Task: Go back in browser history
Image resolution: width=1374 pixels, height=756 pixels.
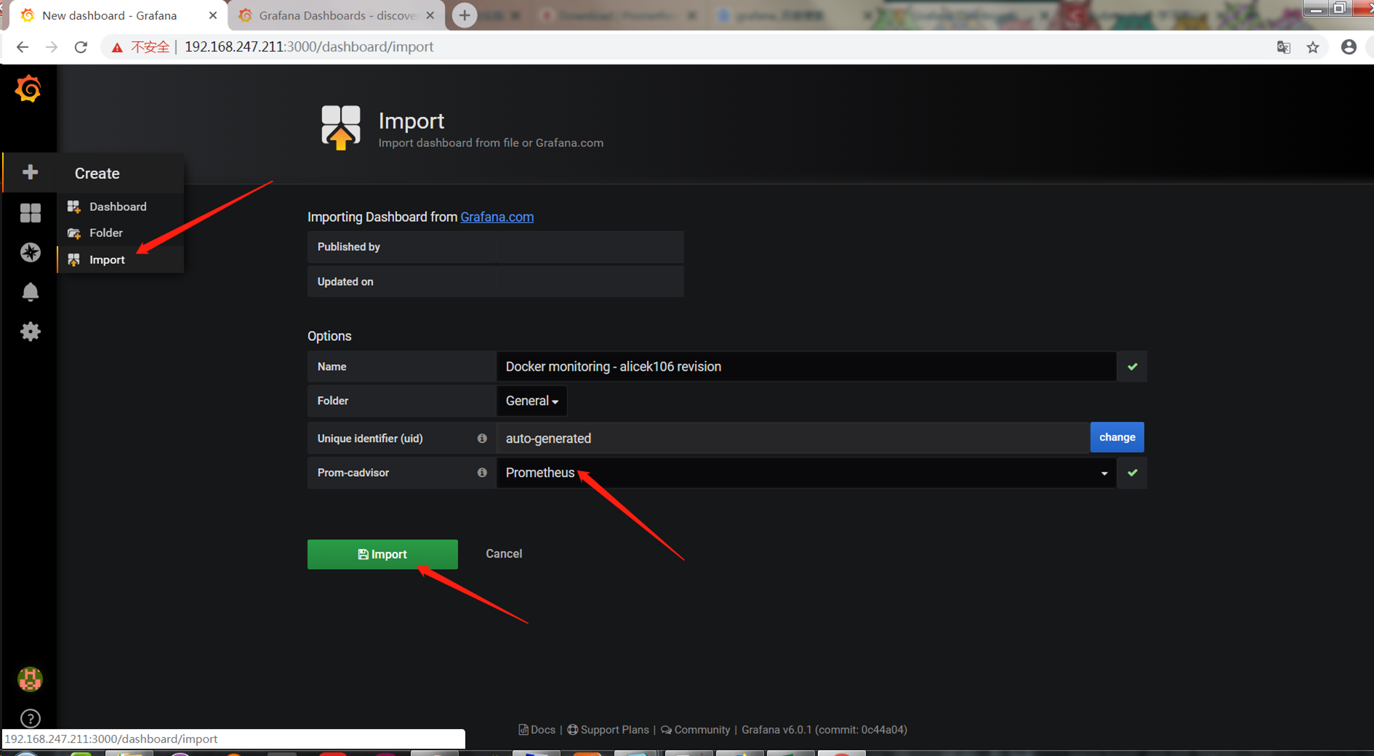Action: [x=23, y=47]
